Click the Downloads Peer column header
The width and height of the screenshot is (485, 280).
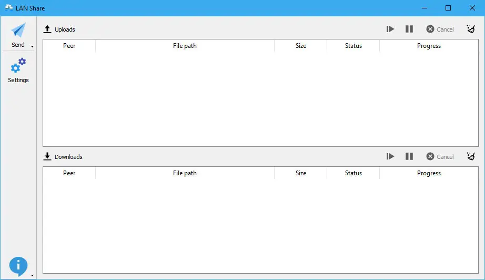pyautogui.click(x=69, y=173)
